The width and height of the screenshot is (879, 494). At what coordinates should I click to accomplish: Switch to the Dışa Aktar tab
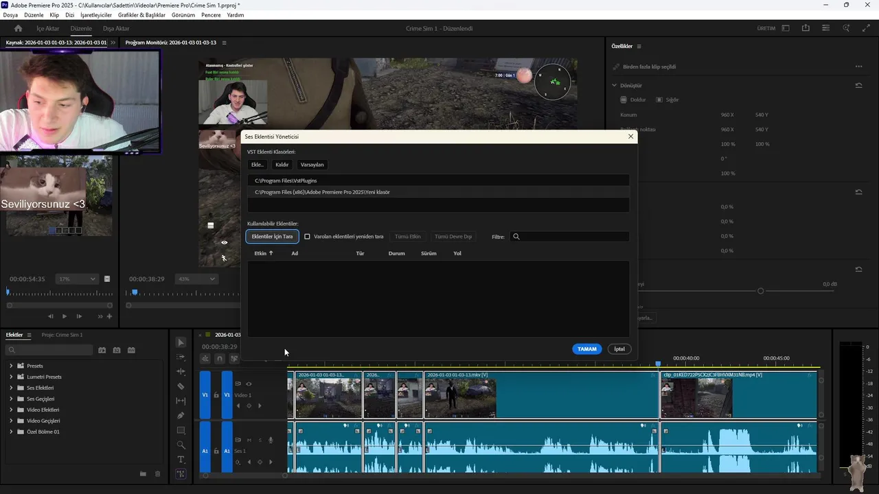point(116,28)
